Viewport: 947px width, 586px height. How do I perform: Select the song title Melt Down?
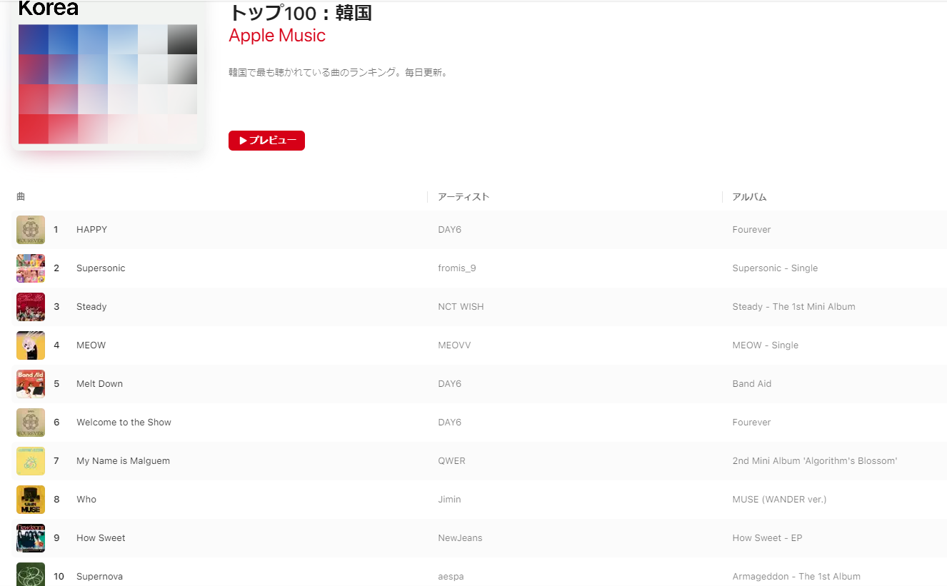point(99,384)
